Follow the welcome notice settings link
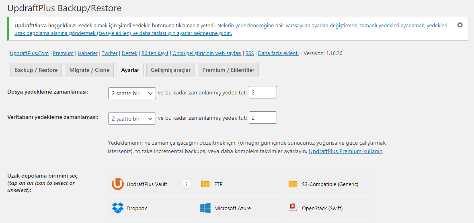The image size is (474, 223). (x=231, y=29)
